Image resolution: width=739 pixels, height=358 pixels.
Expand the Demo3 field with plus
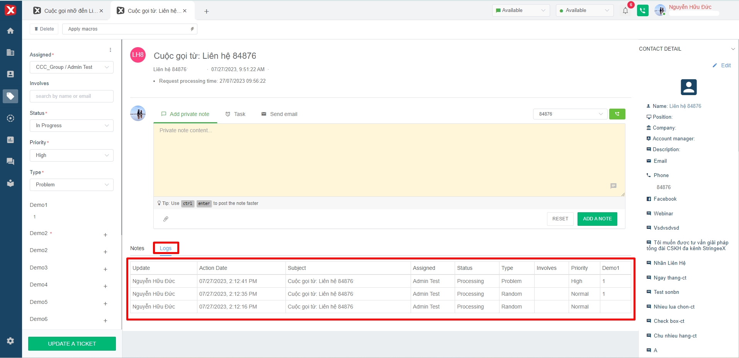pyautogui.click(x=105, y=269)
